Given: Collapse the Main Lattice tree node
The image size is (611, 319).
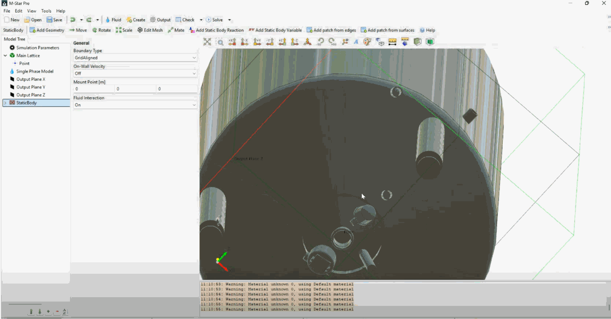Looking at the screenshot, I should [5, 56].
